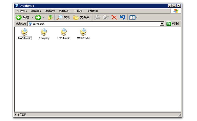Maximize the \\volumio window
Viewport: 197px width, 121px height.
pyautogui.click(x=174, y=6)
